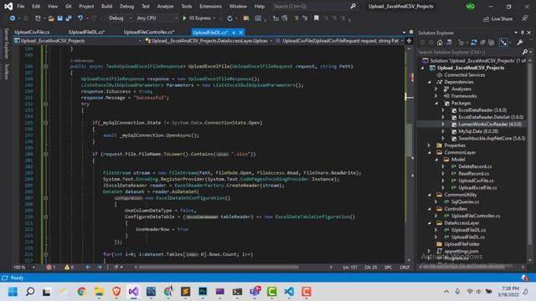Toggle pin on UploadFileDL.cs tab
The height and width of the screenshot is (301, 536).
pyautogui.click(x=234, y=33)
